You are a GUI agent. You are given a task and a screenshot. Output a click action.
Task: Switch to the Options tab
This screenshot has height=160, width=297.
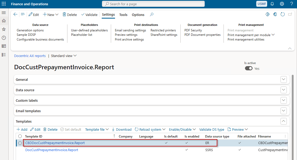[x=138, y=15]
